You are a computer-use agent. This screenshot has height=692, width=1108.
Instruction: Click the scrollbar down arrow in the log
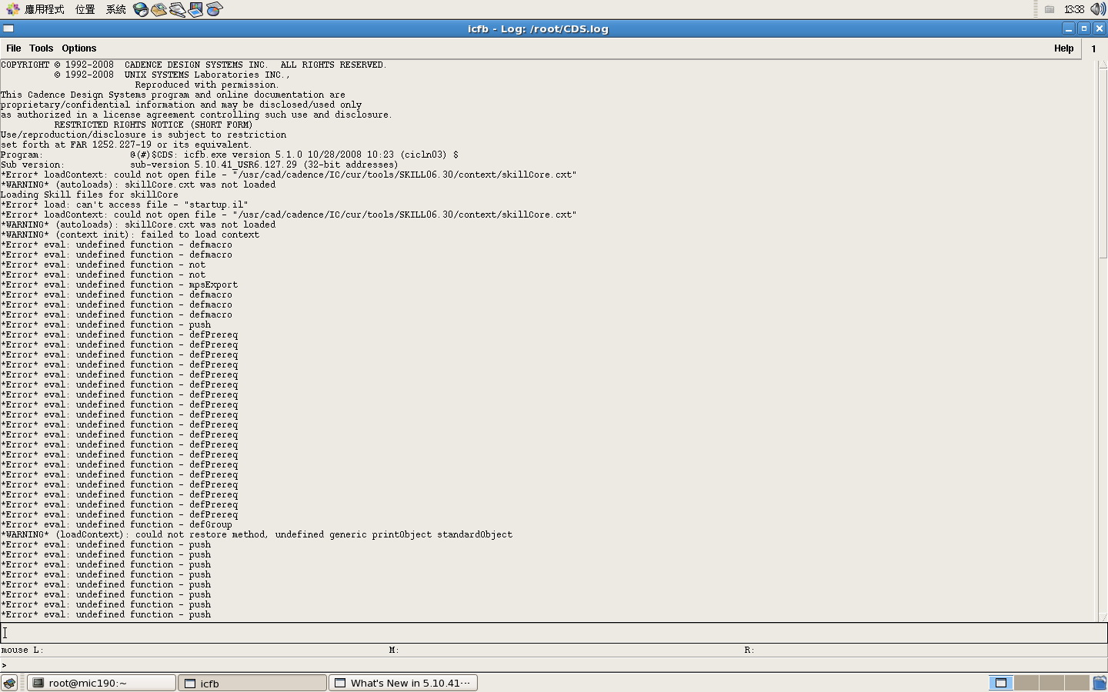1103,617
